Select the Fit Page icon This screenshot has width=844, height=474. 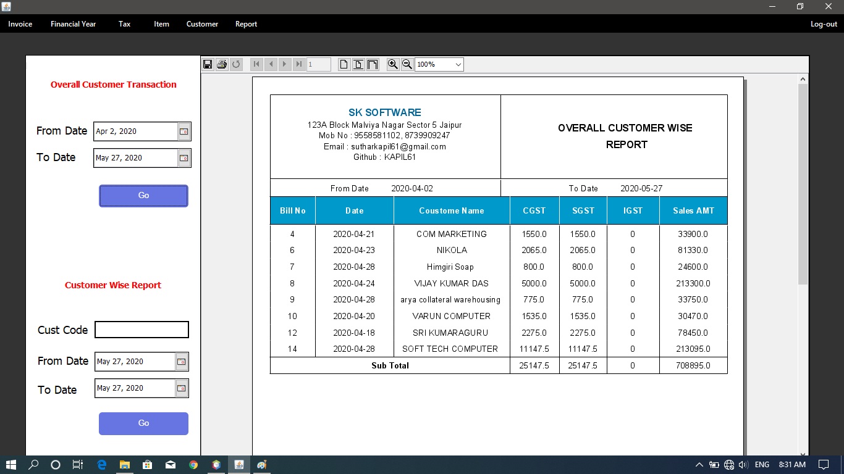click(358, 64)
